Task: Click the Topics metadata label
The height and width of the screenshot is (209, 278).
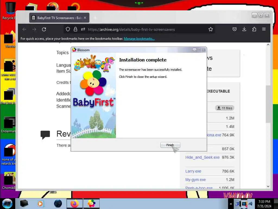Action: [62, 53]
